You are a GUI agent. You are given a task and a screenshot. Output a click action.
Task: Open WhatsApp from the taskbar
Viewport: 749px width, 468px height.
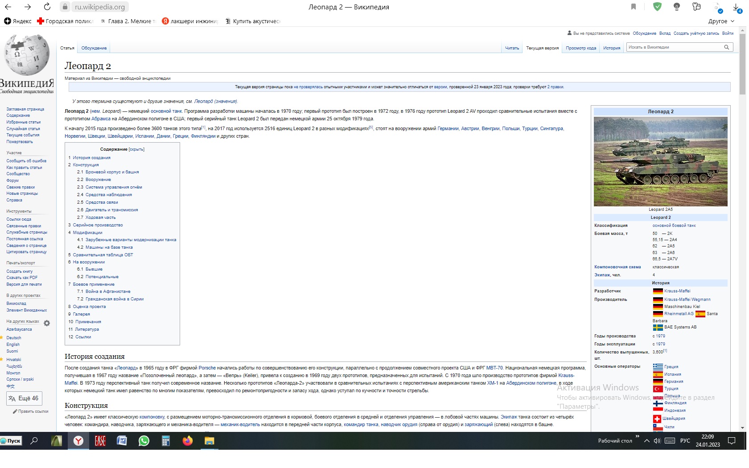(144, 441)
